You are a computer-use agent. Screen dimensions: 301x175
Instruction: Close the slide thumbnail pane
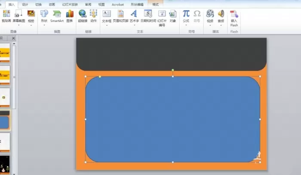point(13,38)
